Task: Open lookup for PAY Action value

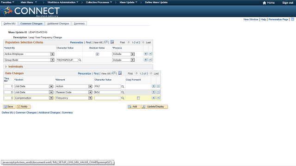Action: (x=123, y=87)
